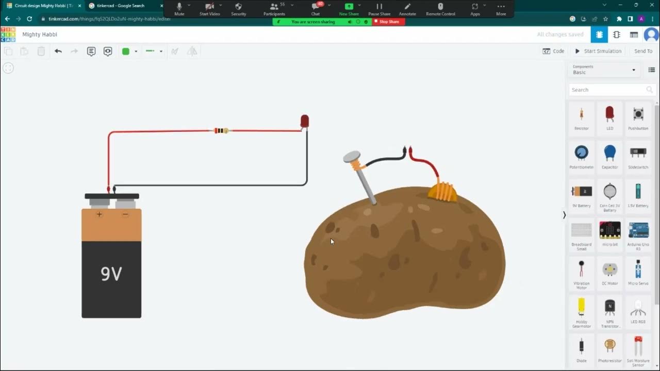Click browser reload icon
The width and height of the screenshot is (660, 371).
point(29,19)
